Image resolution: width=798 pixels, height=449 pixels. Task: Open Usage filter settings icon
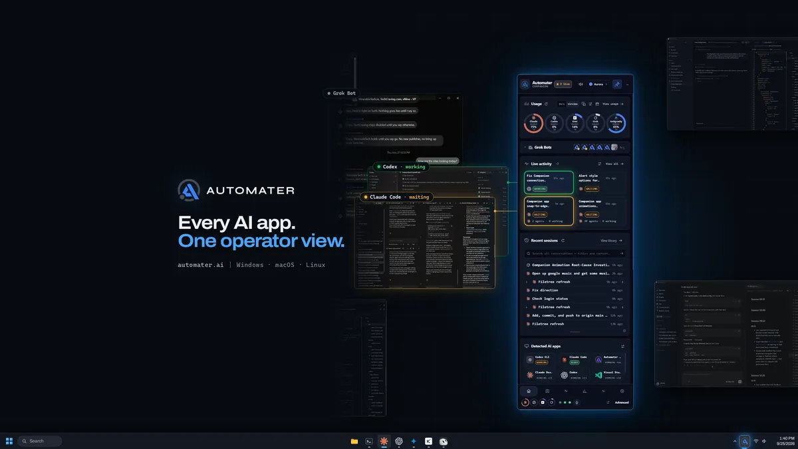(x=591, y=104)
